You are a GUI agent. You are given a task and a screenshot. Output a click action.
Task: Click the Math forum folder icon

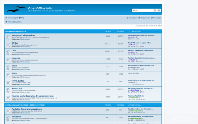click(x=8, y=75)
